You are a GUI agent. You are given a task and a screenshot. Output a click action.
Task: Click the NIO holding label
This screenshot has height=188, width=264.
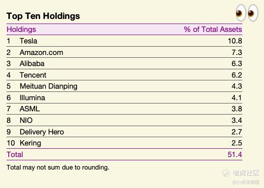pyautogui.click(x=26, y=120)
